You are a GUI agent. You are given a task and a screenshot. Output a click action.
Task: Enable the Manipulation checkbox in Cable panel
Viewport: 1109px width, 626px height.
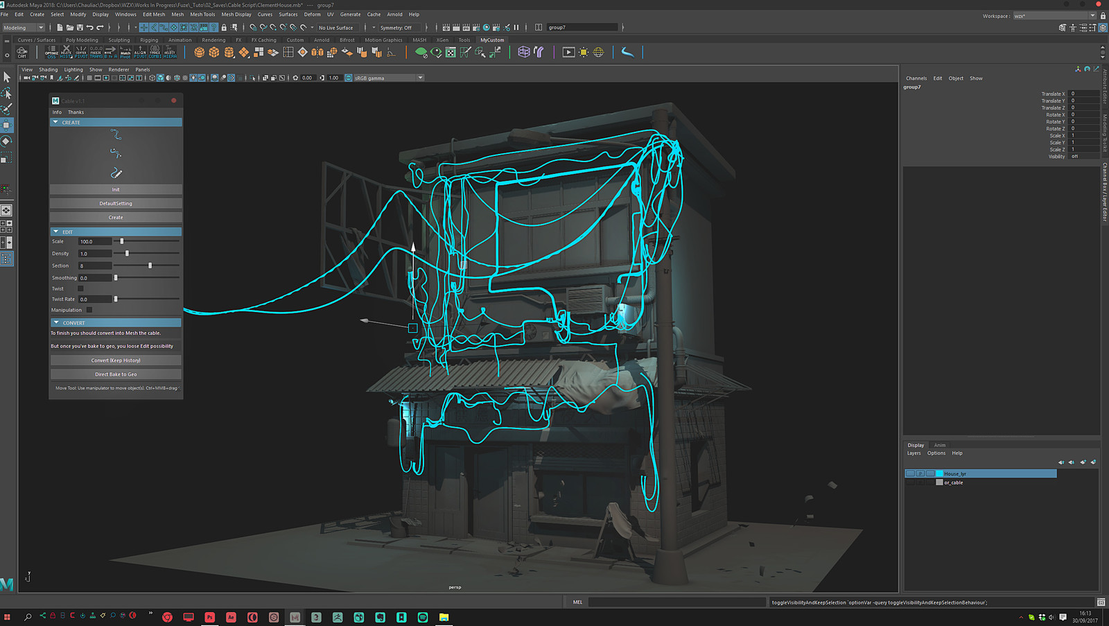coord(89,310)
